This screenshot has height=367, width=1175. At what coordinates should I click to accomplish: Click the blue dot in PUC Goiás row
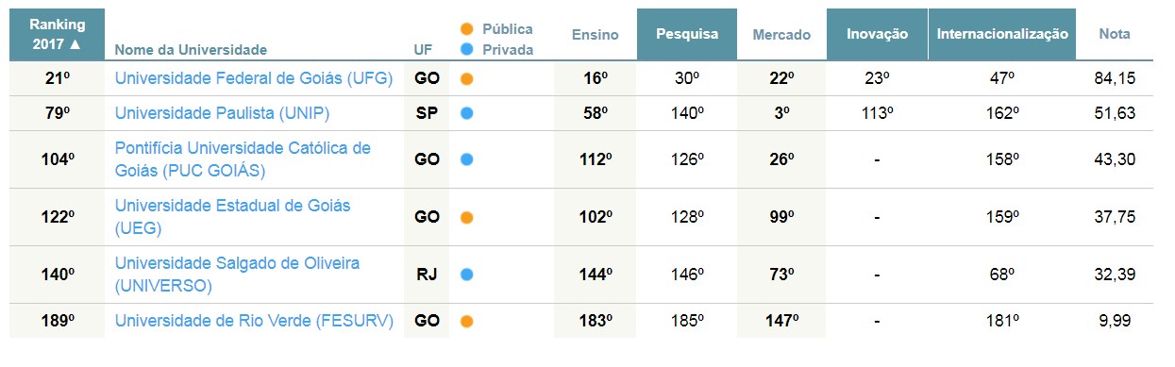click(466, 159)
